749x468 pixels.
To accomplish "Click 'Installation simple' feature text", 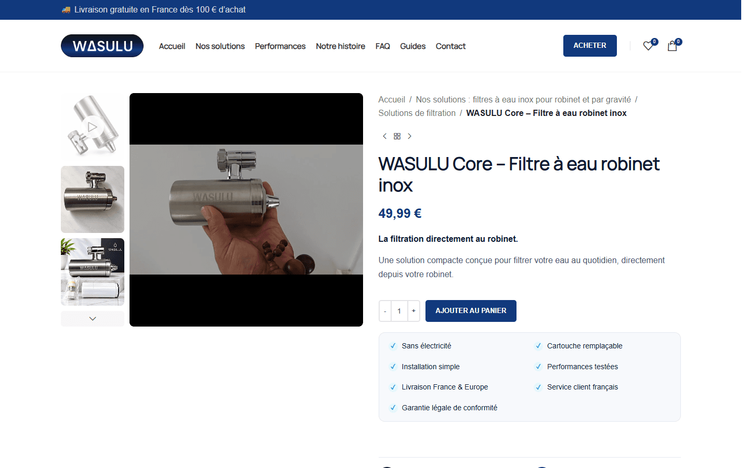I will (x=431, y=367).
